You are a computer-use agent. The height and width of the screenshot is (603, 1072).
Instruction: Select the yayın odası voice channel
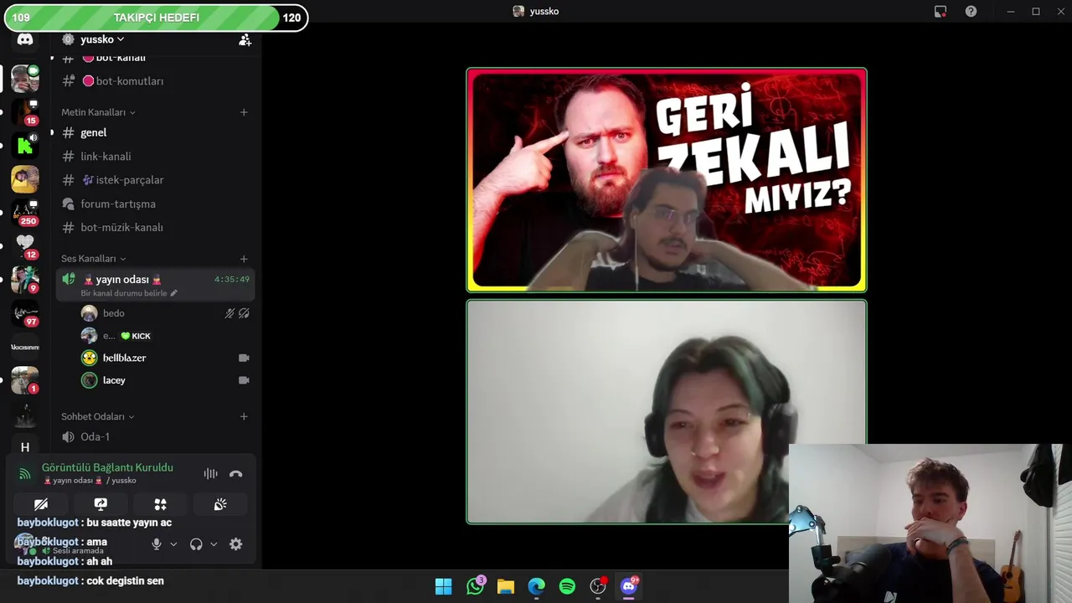click(x=156, y=285)
